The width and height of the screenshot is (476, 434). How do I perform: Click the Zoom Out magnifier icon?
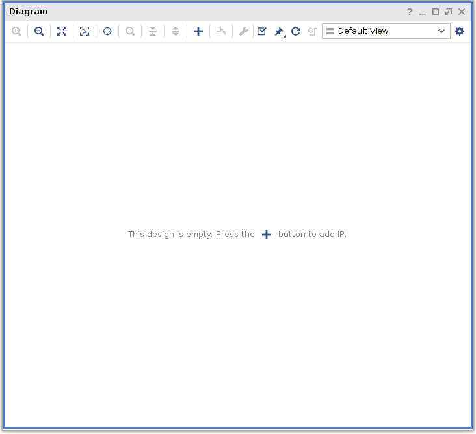tap(39, 31)
